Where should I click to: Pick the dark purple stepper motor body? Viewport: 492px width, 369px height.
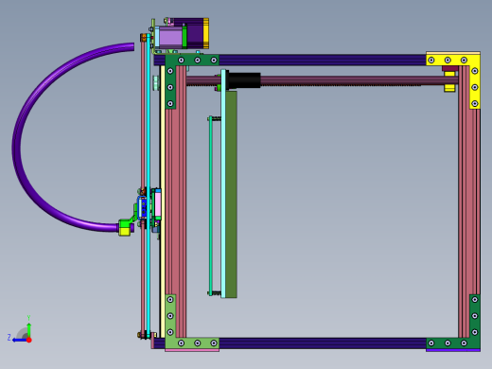pos(195,33)
